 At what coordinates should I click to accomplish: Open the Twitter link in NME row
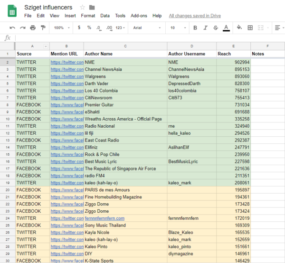click(x=67, y=62)
